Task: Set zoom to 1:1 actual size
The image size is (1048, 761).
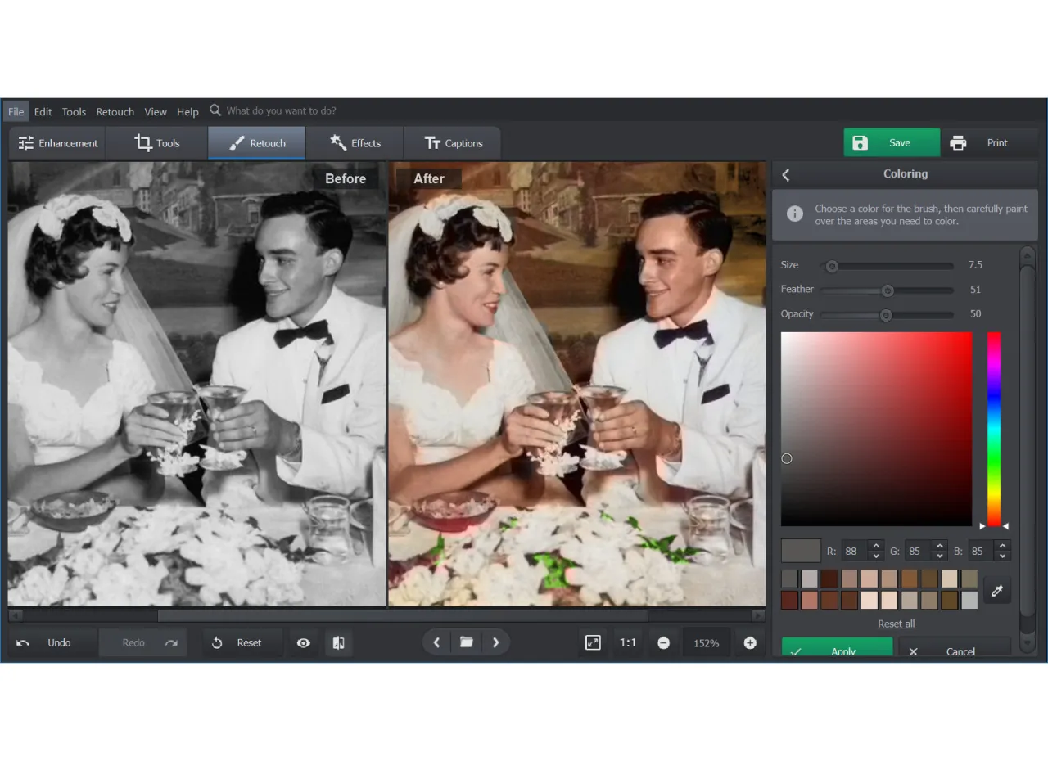Action: point(628,643)
